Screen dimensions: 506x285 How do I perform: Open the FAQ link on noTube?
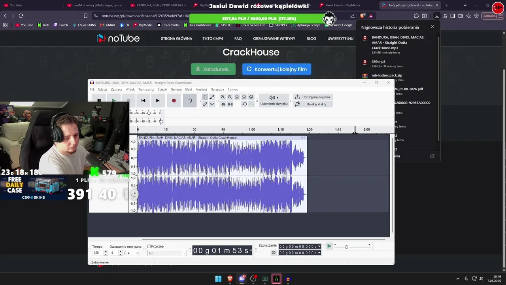(238, 38)
